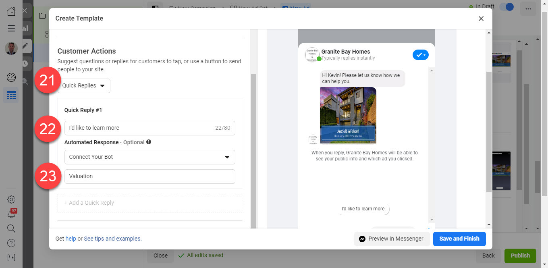Open See tips and examples link

[x=112, y=238]
